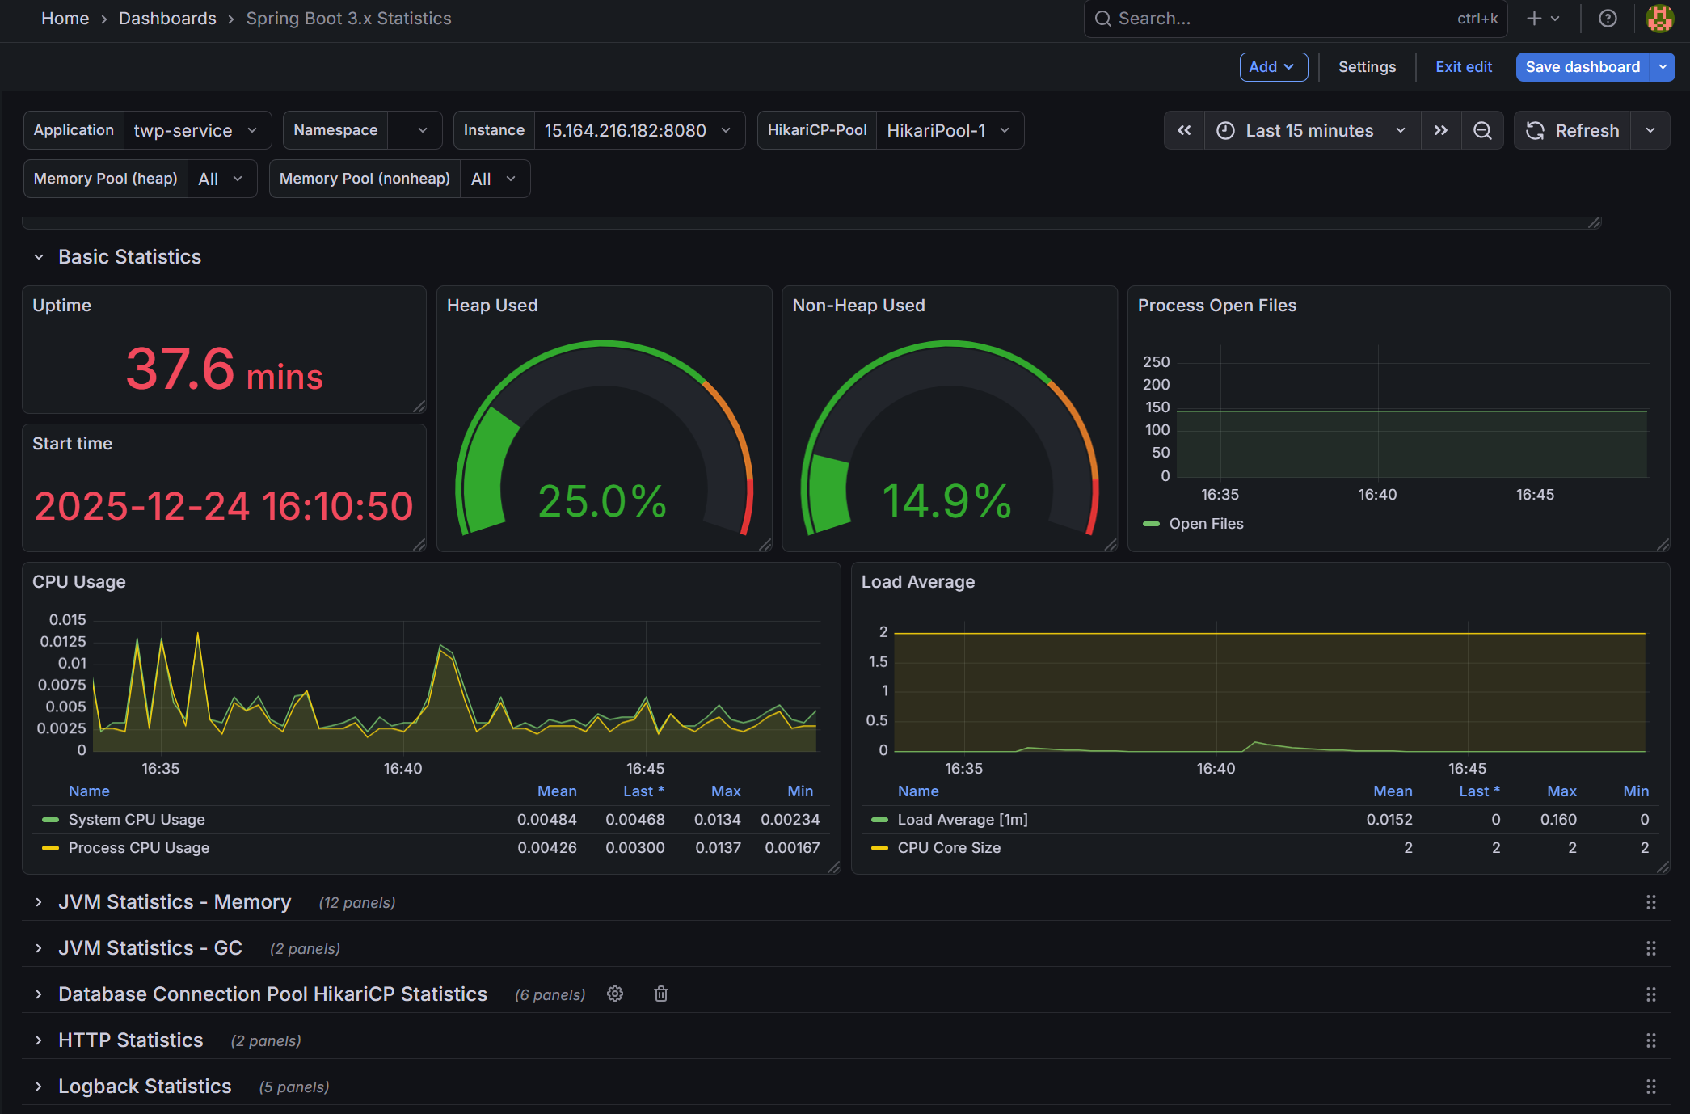Click the zoom out time range icon

coord(1481,130)
